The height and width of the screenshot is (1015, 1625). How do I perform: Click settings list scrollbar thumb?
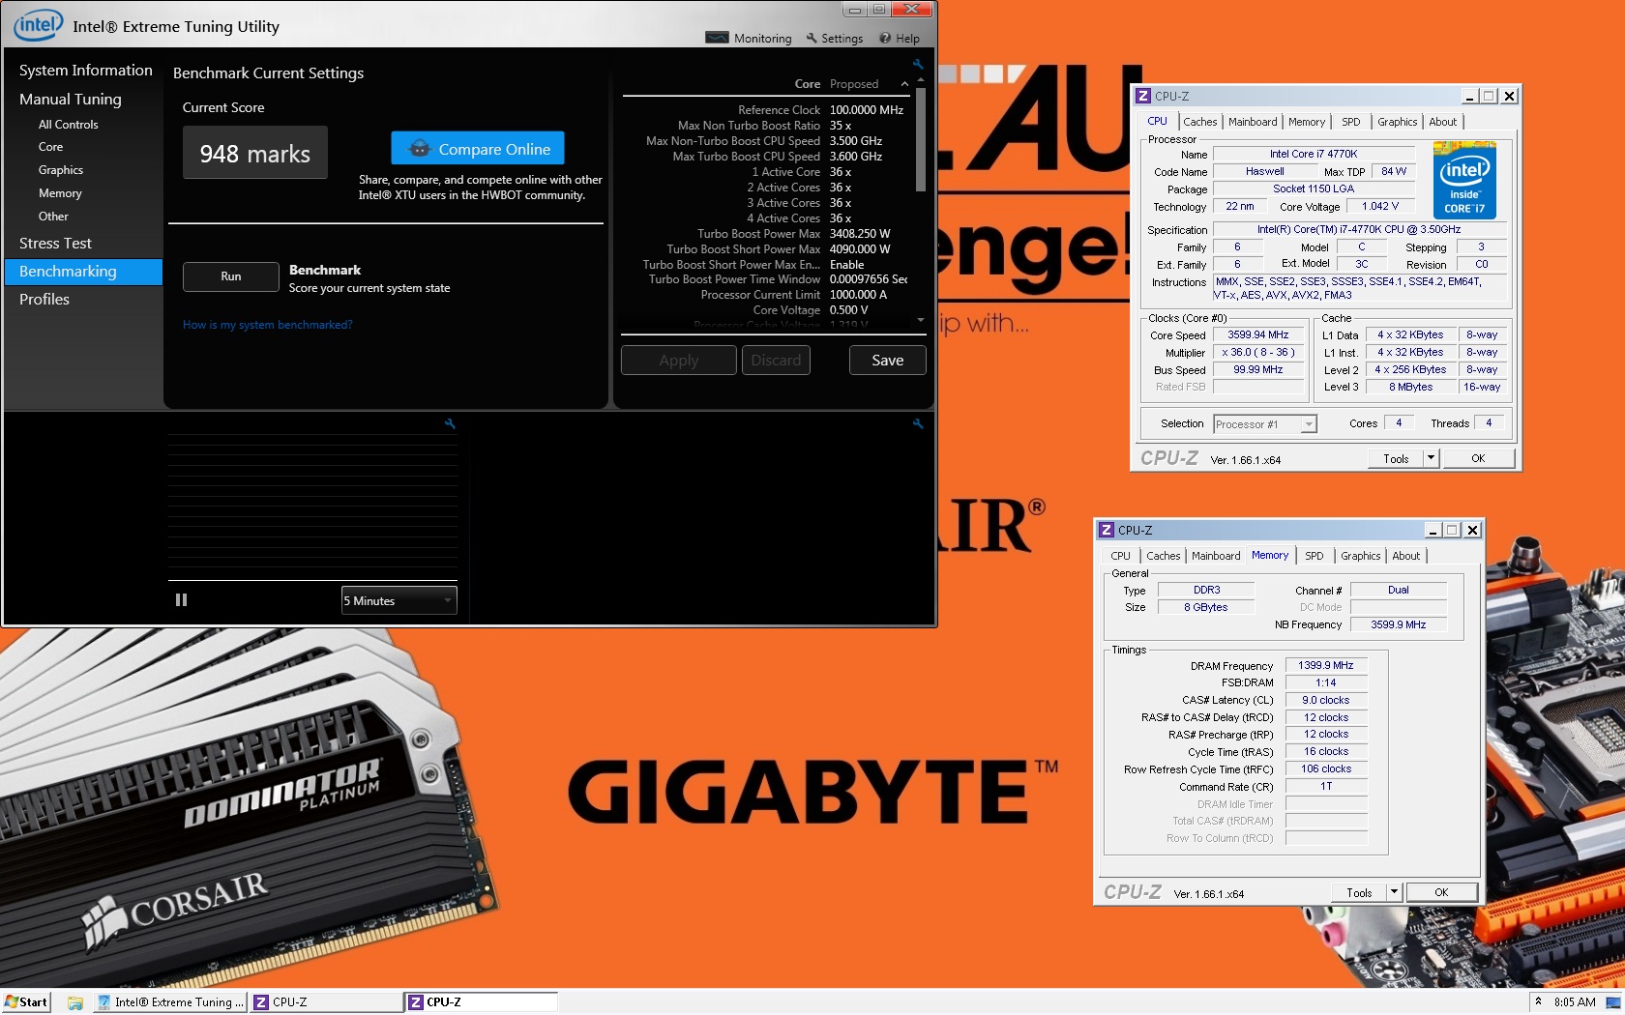coord(920,140)
